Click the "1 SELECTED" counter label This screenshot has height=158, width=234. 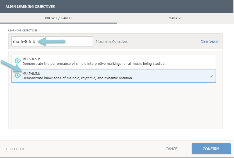click(15, 149)
